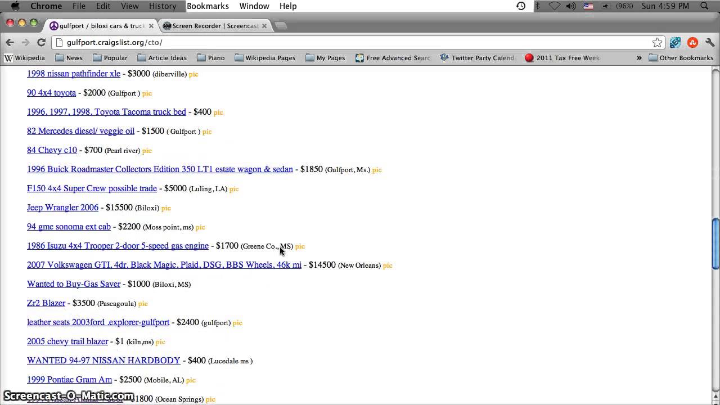The width and height of the screenshot is (720, 405).
Task: Adjust volume via speaker icon
Action: coord(571,6)
